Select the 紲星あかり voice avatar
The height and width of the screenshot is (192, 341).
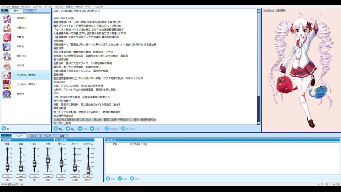click(x=7, y=28)
